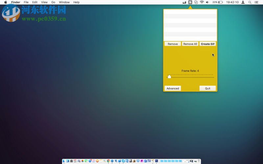Launch Finder from the Dock

pos(64,161)
